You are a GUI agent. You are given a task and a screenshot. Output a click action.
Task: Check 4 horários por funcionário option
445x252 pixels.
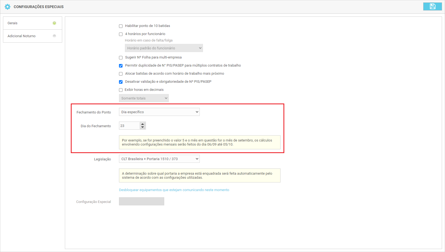[121, 34]
